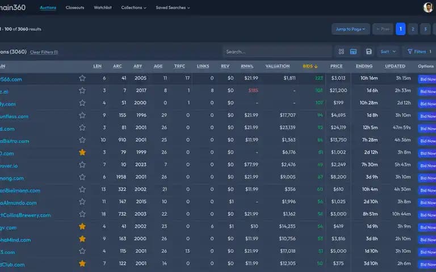Star the domain priced at $21,200
Screen dimensions: 436x272
tap(82, 91)
